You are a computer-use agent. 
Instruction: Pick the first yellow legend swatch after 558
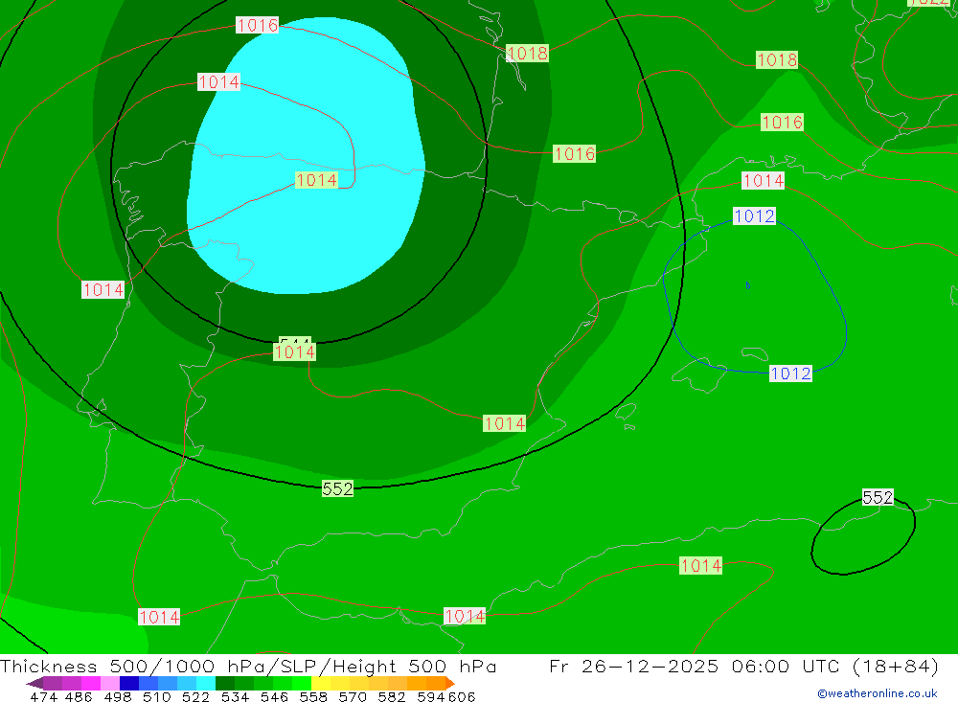(321, 683)
